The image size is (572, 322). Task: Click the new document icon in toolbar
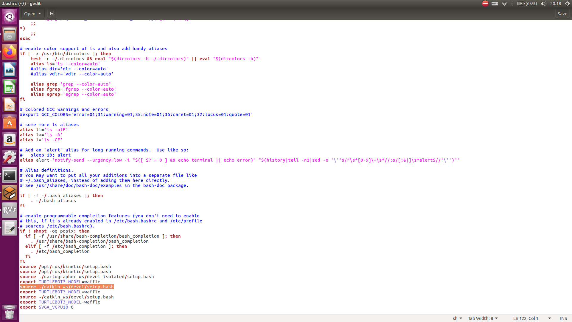pos(52,14)
